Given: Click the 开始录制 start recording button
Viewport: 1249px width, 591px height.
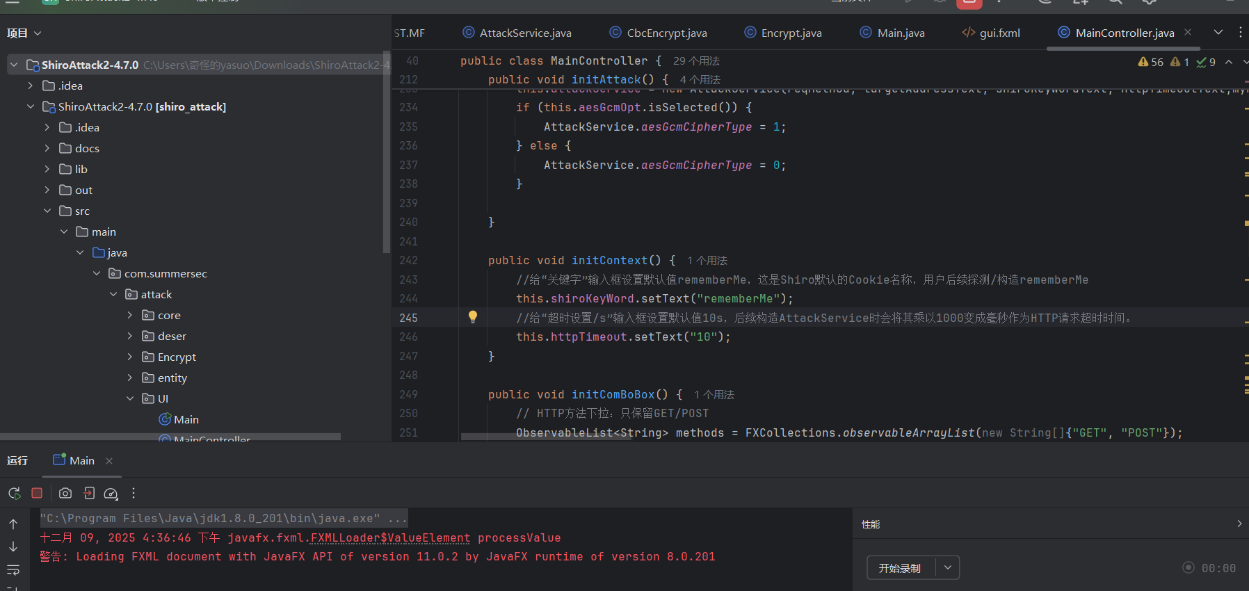Looking at the screenshot, I should click(x=900, y=567).
